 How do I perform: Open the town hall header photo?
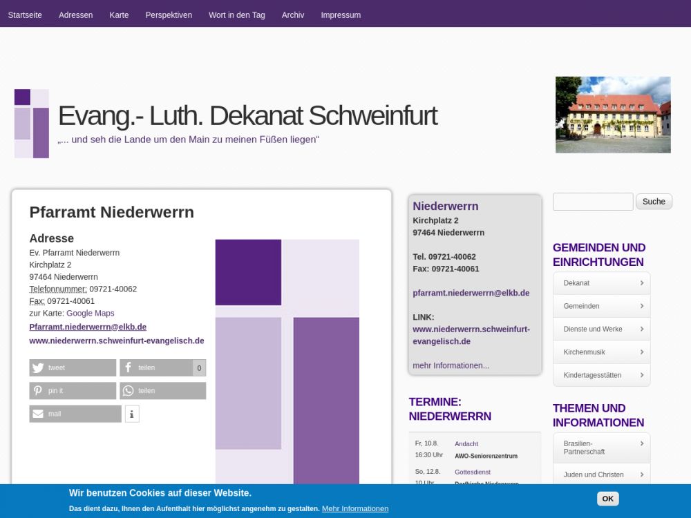[x=613, y=115]
